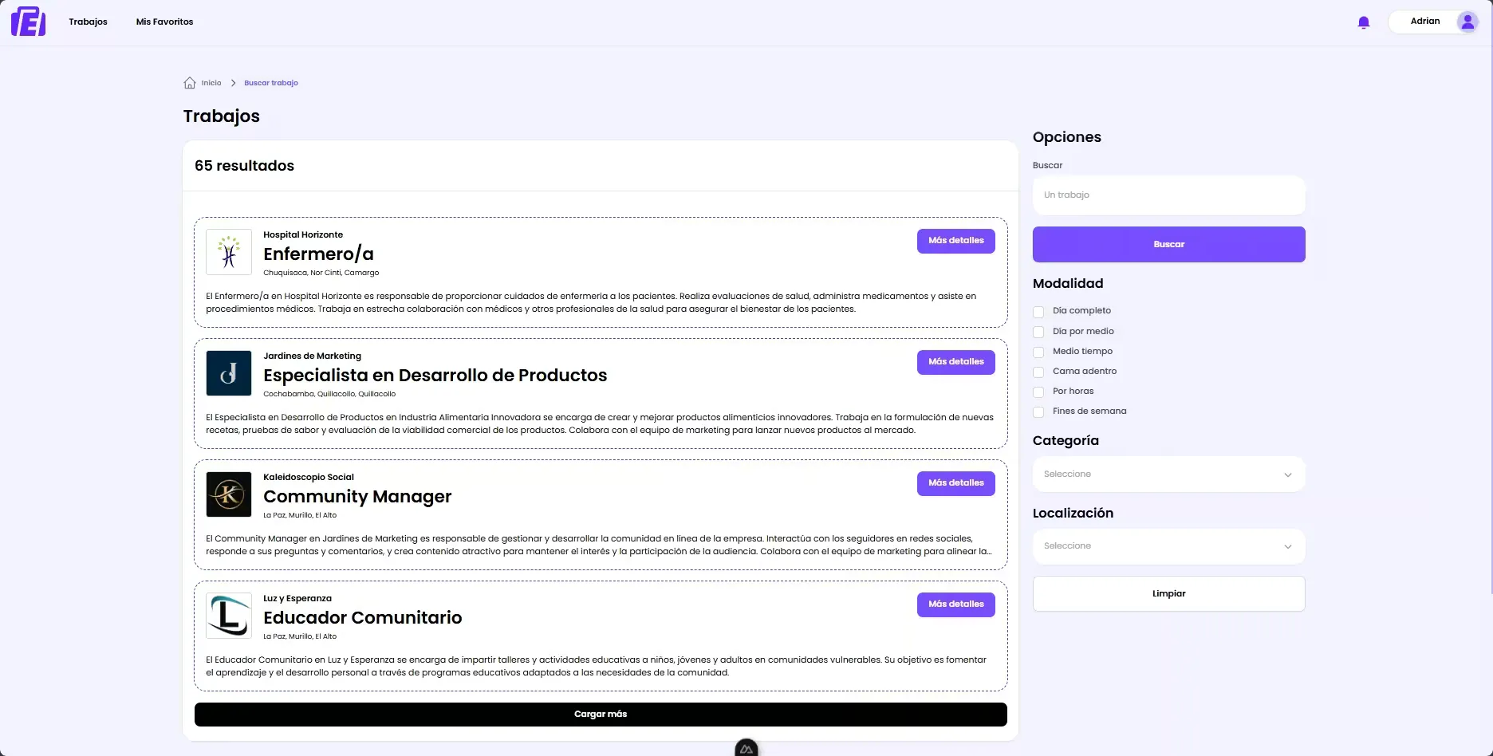1493x756 pixels.
Task: Open the Categoría dropdown
Action: pyautogui.click(x=1168, y=474)
